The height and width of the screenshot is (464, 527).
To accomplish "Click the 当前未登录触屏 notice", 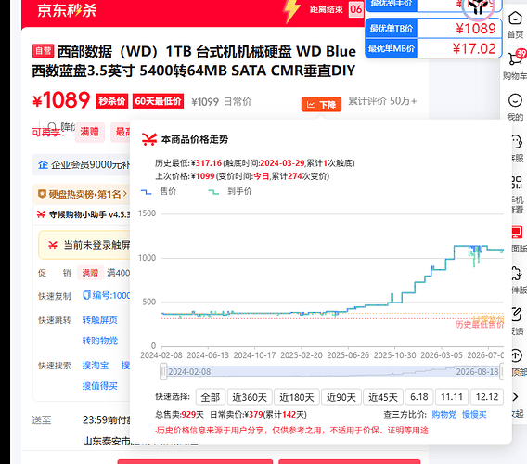I will tap(84, 245).
